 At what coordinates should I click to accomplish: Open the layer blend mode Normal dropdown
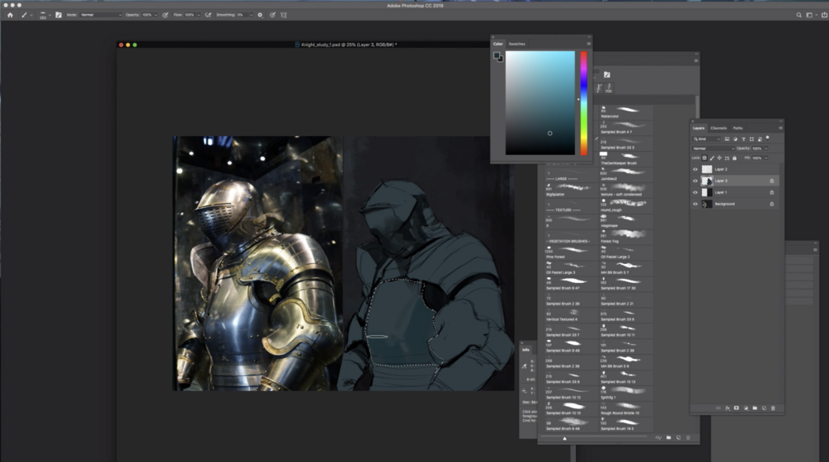click(x=712, y=148)
